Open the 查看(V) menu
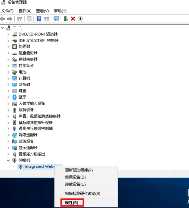This screenshot has height=208, width=189. tap(42, 11)
